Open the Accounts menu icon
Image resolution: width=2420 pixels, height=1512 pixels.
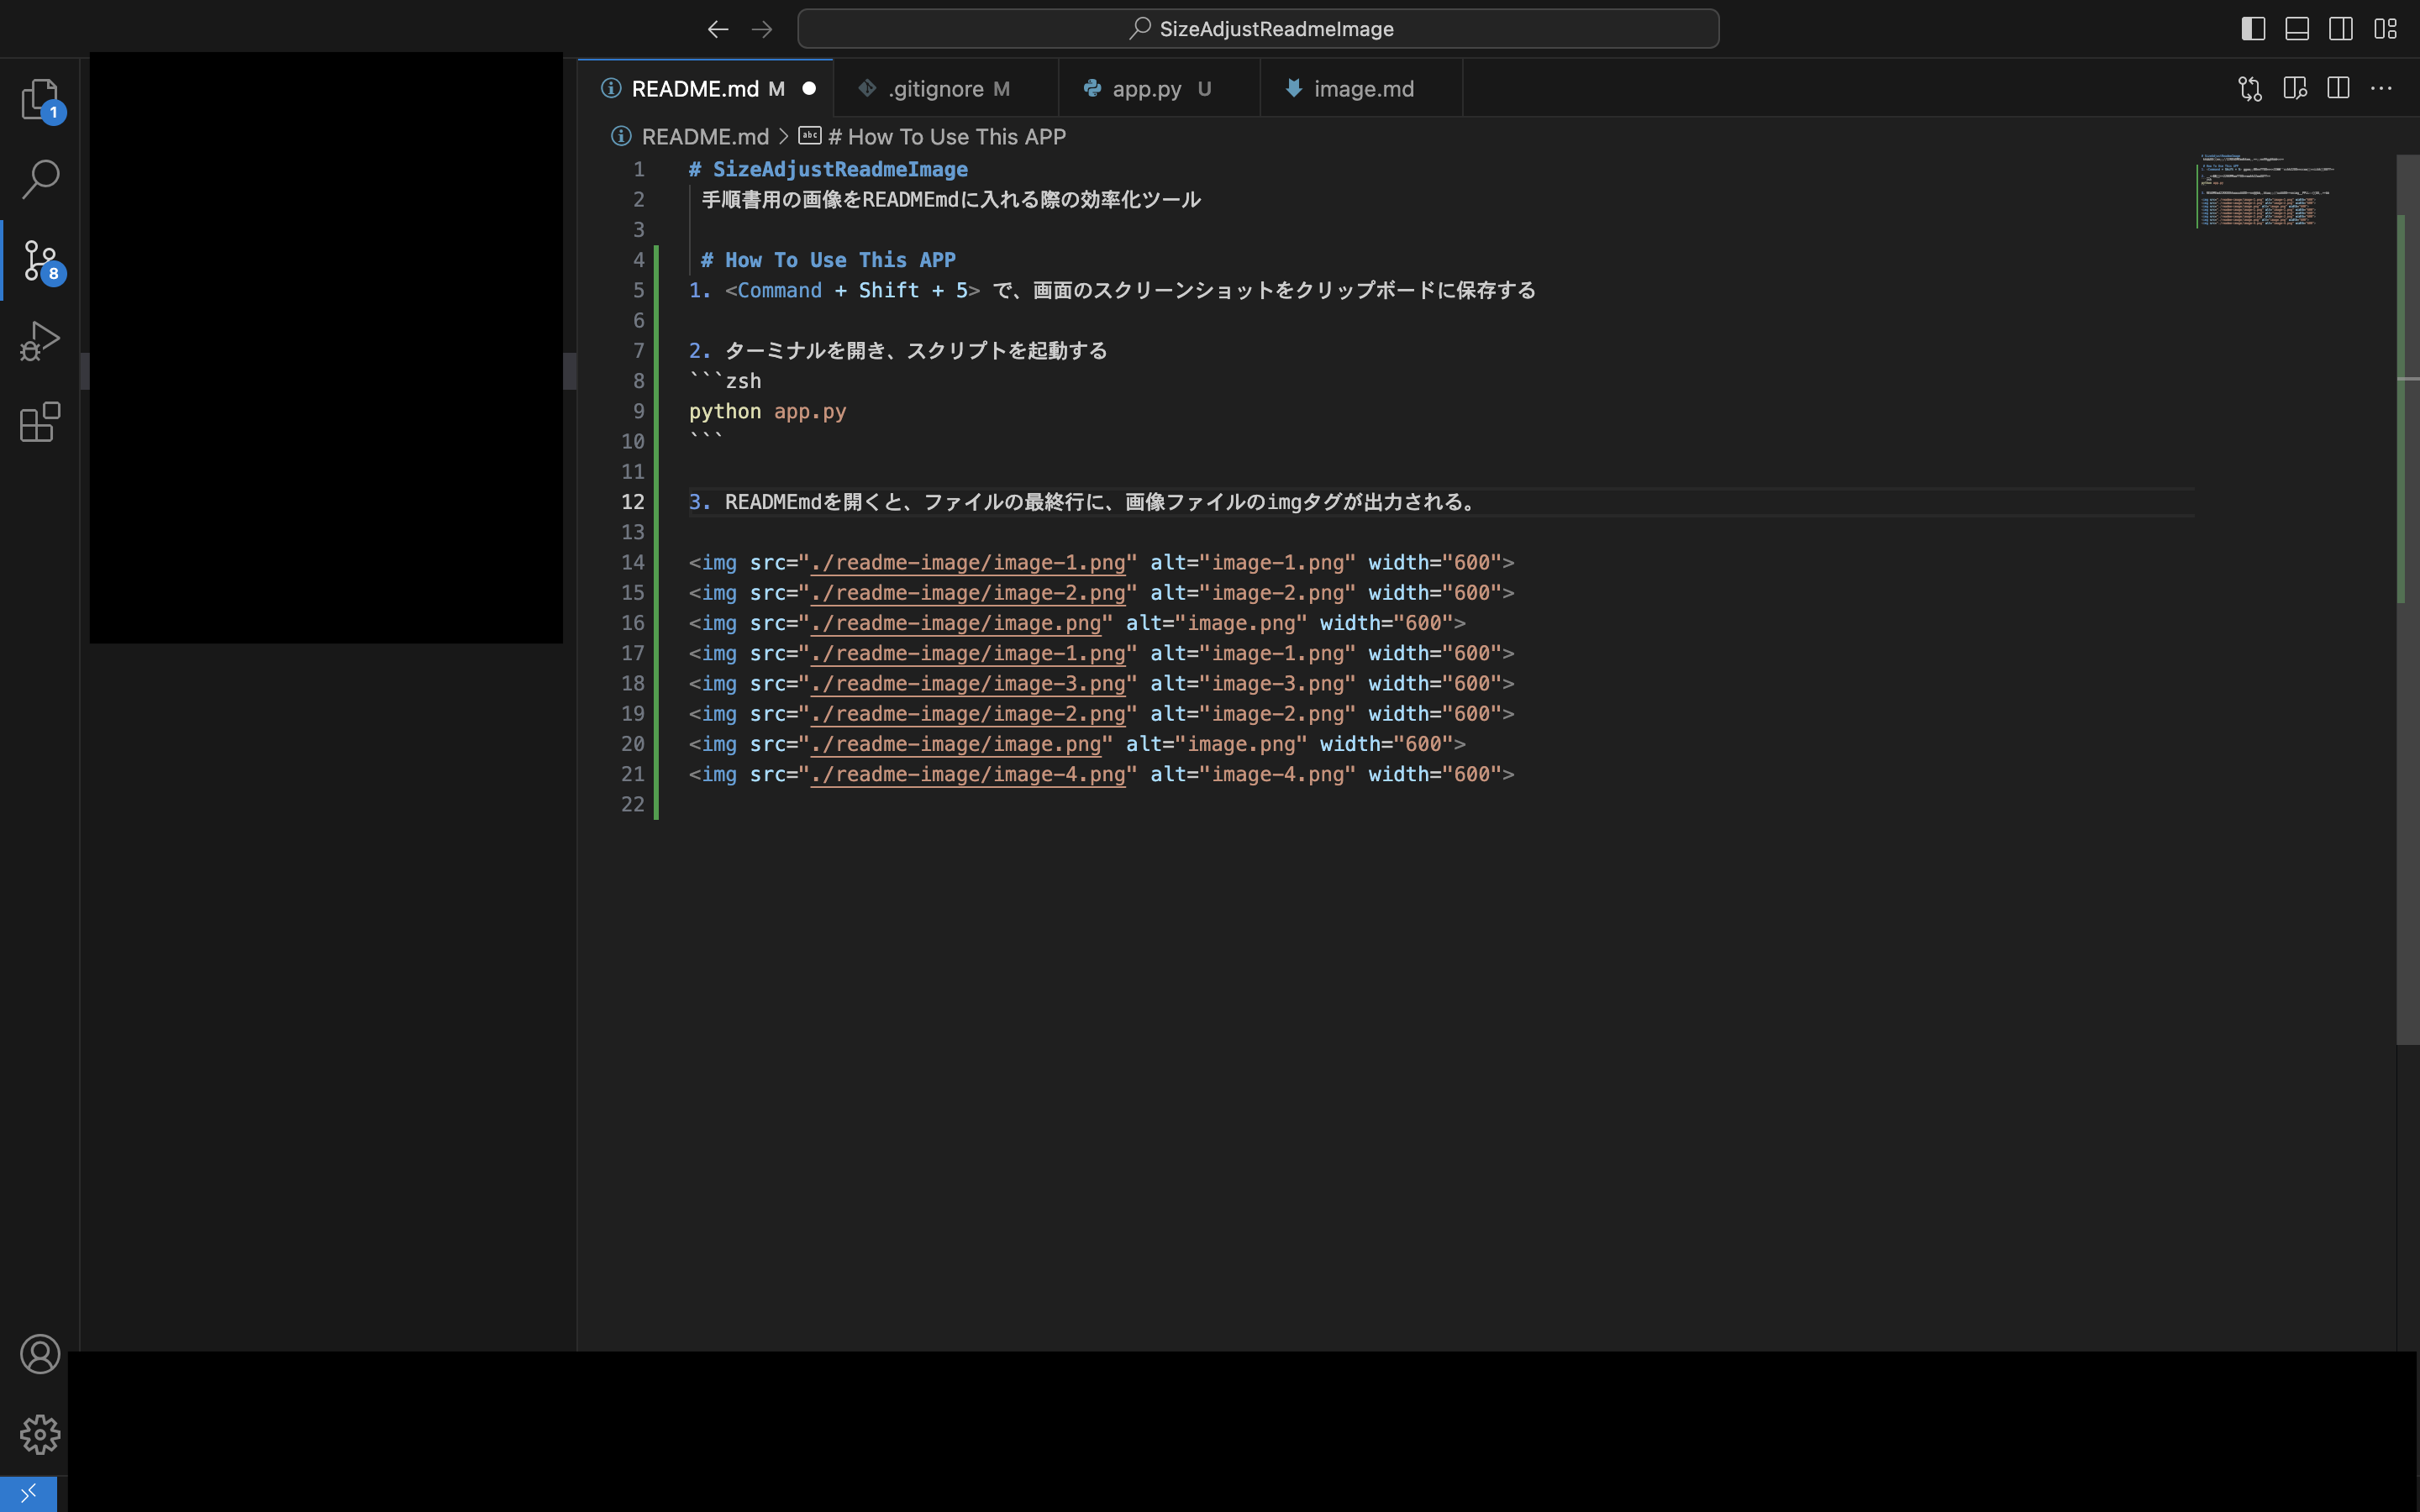pyautogui.click(x=40, y=1354)
